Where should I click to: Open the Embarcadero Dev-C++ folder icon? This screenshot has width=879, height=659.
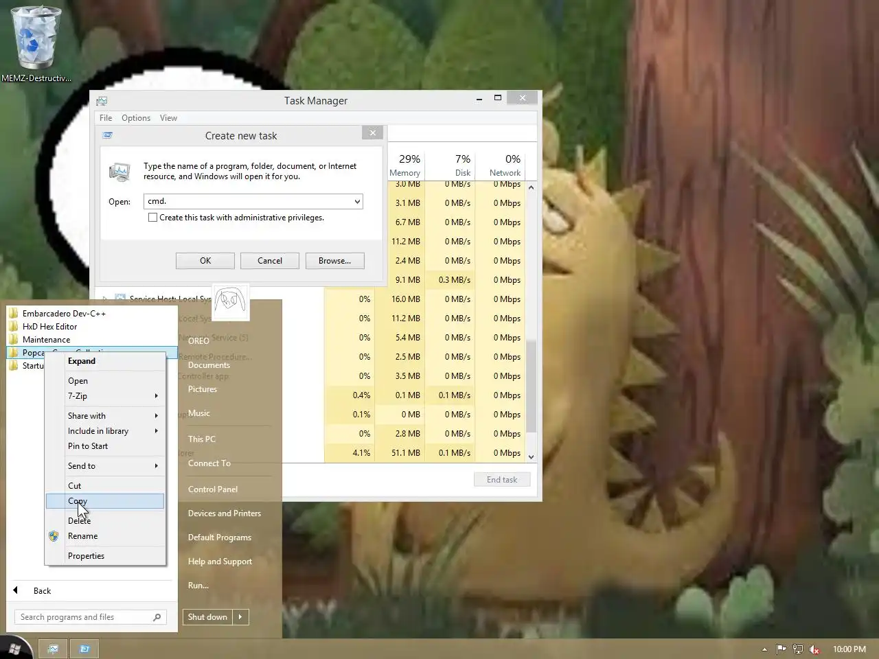[x=13, y=313]
